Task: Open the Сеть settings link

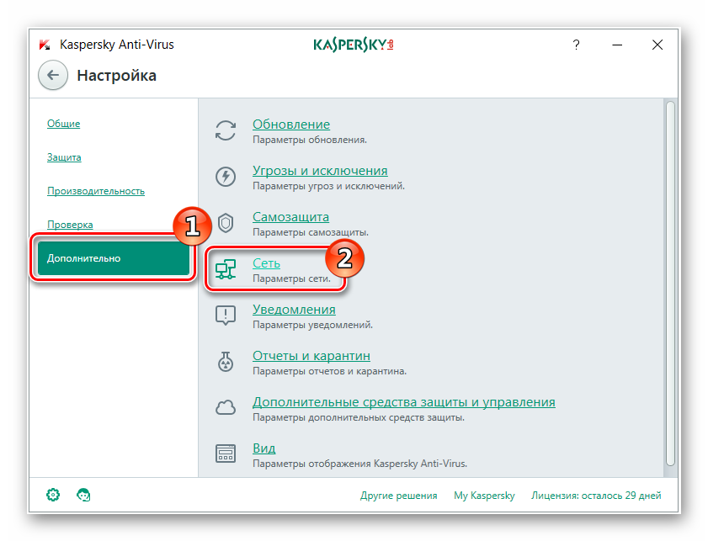Action: click(x=266, y=263)
